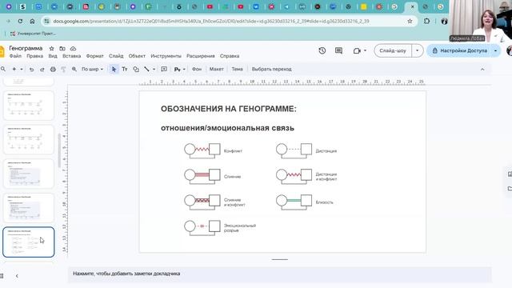The width and height of the screenshot is (512, 288).
Task: Click the Близость label on the slide
Action: [x=324, y=202]
